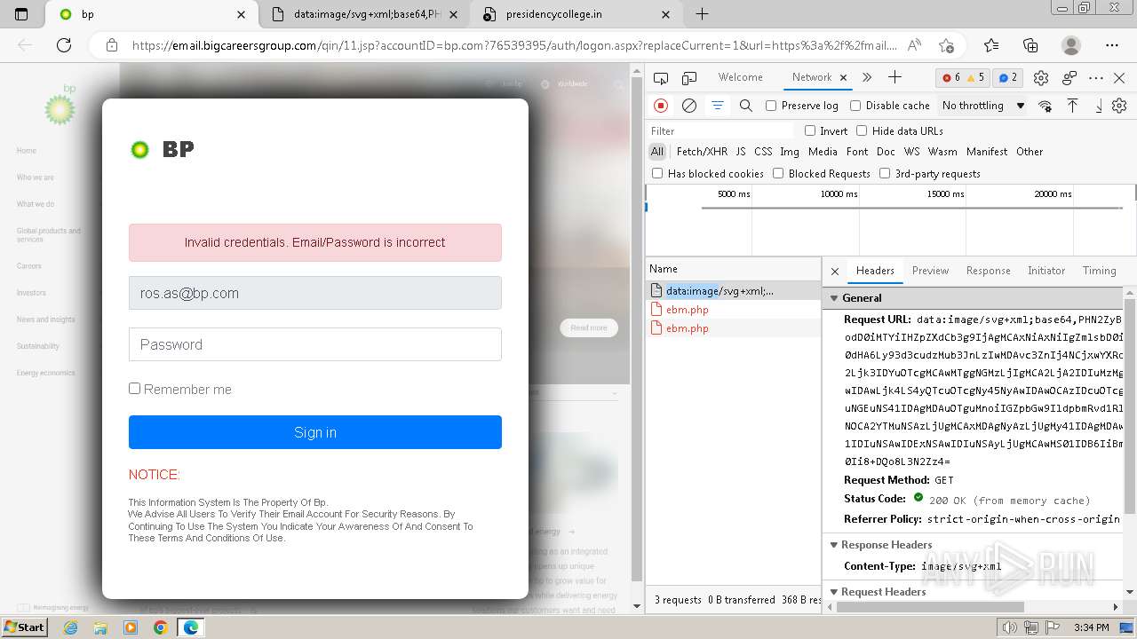Click the details pane horizontal scrollbar
Viewport: 1137px width, 639px height.
[931, 607]
